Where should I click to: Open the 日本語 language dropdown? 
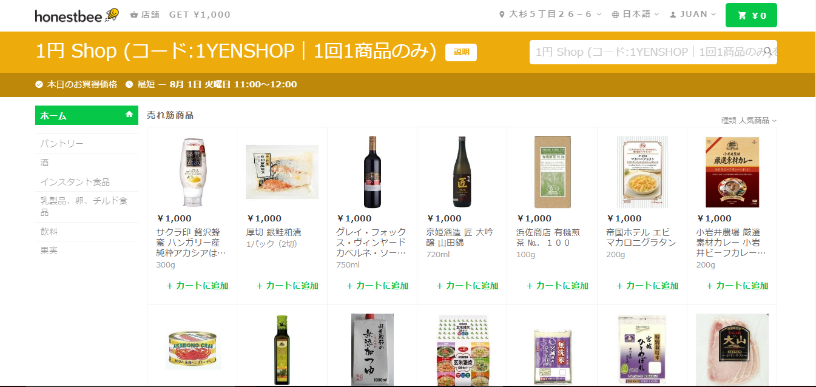point(636,15)
